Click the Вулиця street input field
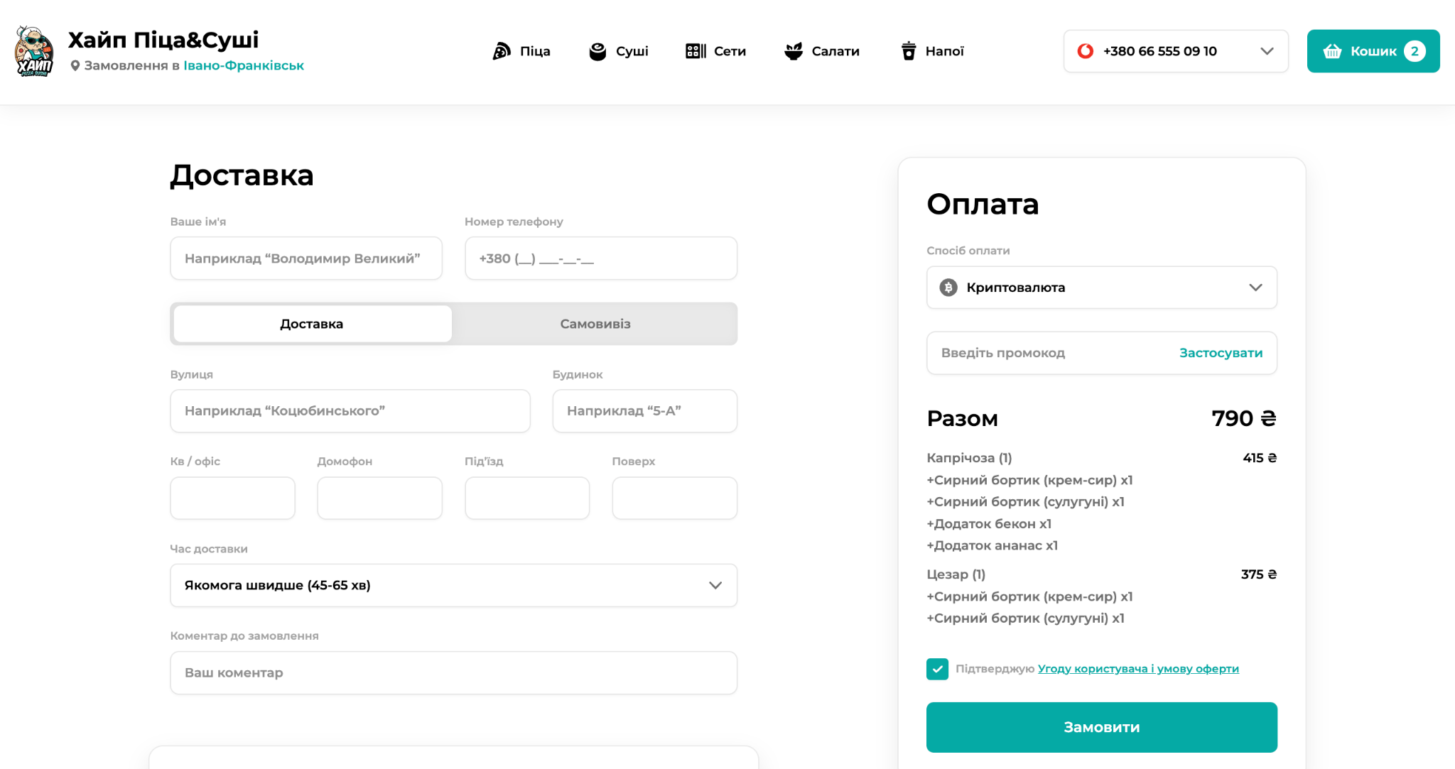1455x769 pixels. [350, 411]
